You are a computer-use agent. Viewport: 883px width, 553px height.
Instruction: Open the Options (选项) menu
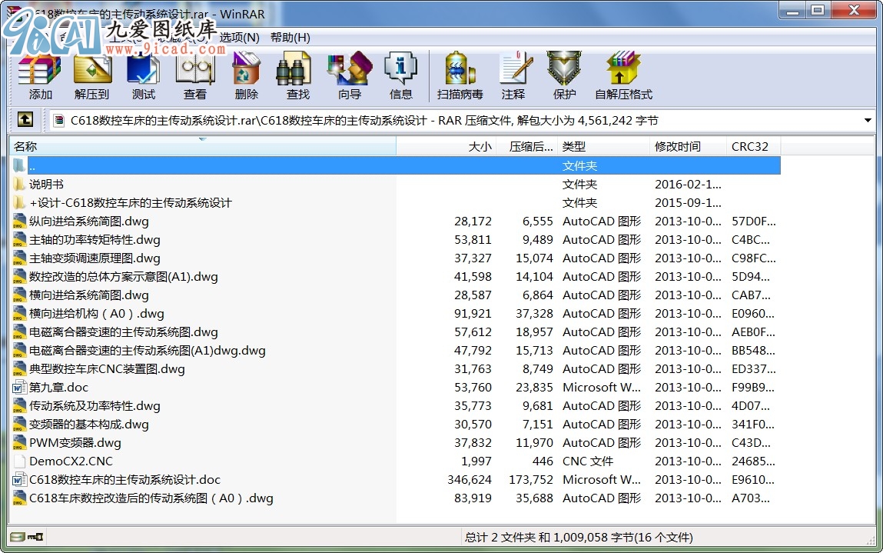point(240,37)
